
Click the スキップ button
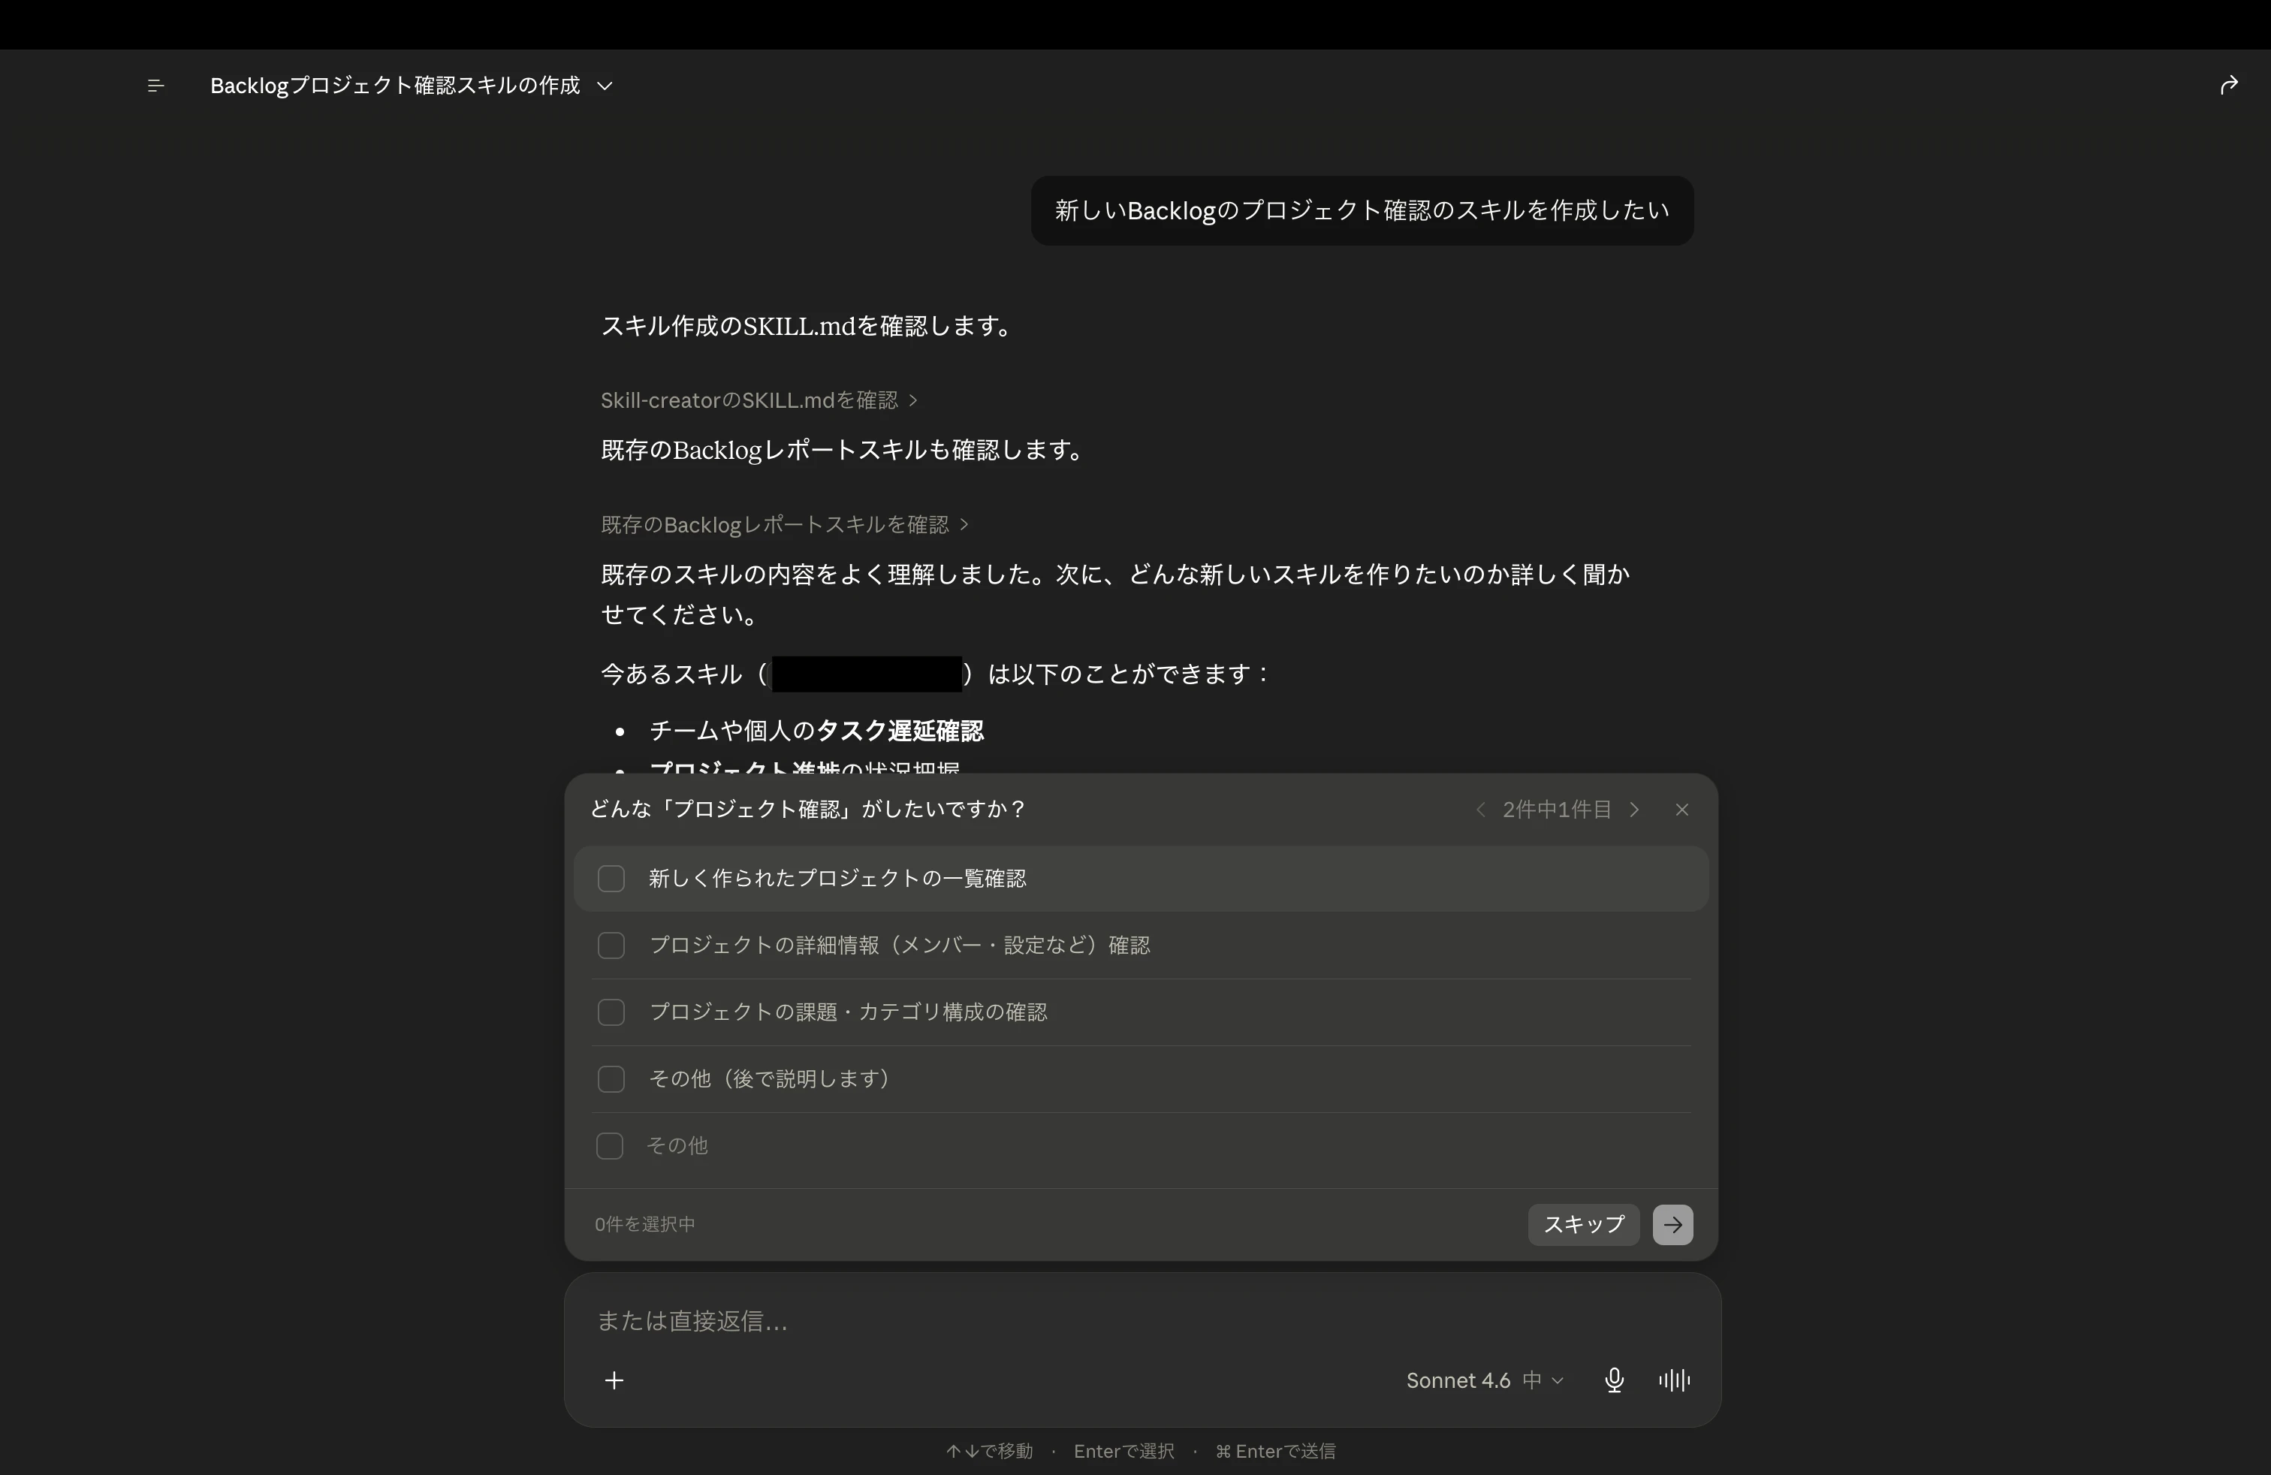[1584, 1224]
